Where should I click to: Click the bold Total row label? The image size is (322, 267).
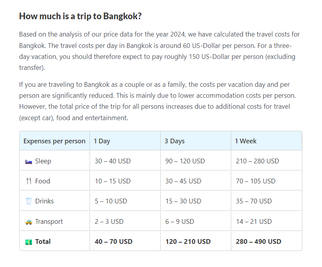(x=43, y=241)
